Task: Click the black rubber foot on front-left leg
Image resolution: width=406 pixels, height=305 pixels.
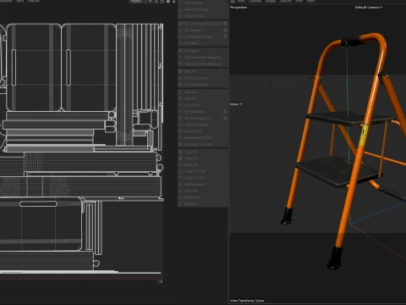Action: pos(288,216)
